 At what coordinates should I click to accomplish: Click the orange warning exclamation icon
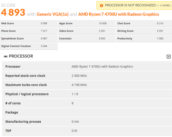(x=101, y=6)
